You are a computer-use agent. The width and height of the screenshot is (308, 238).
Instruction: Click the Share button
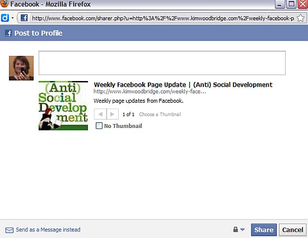(264, 230)
